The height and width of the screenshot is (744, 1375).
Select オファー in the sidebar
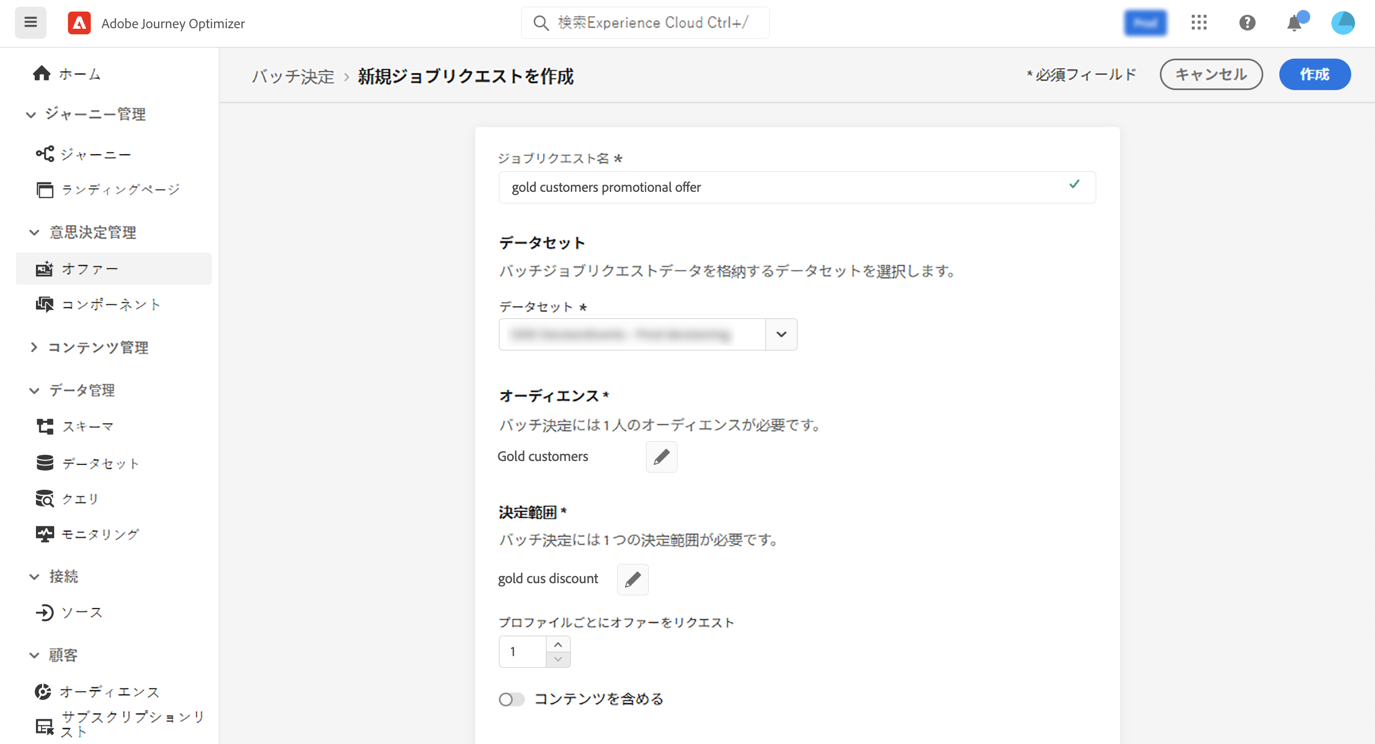tap(90, 269)
